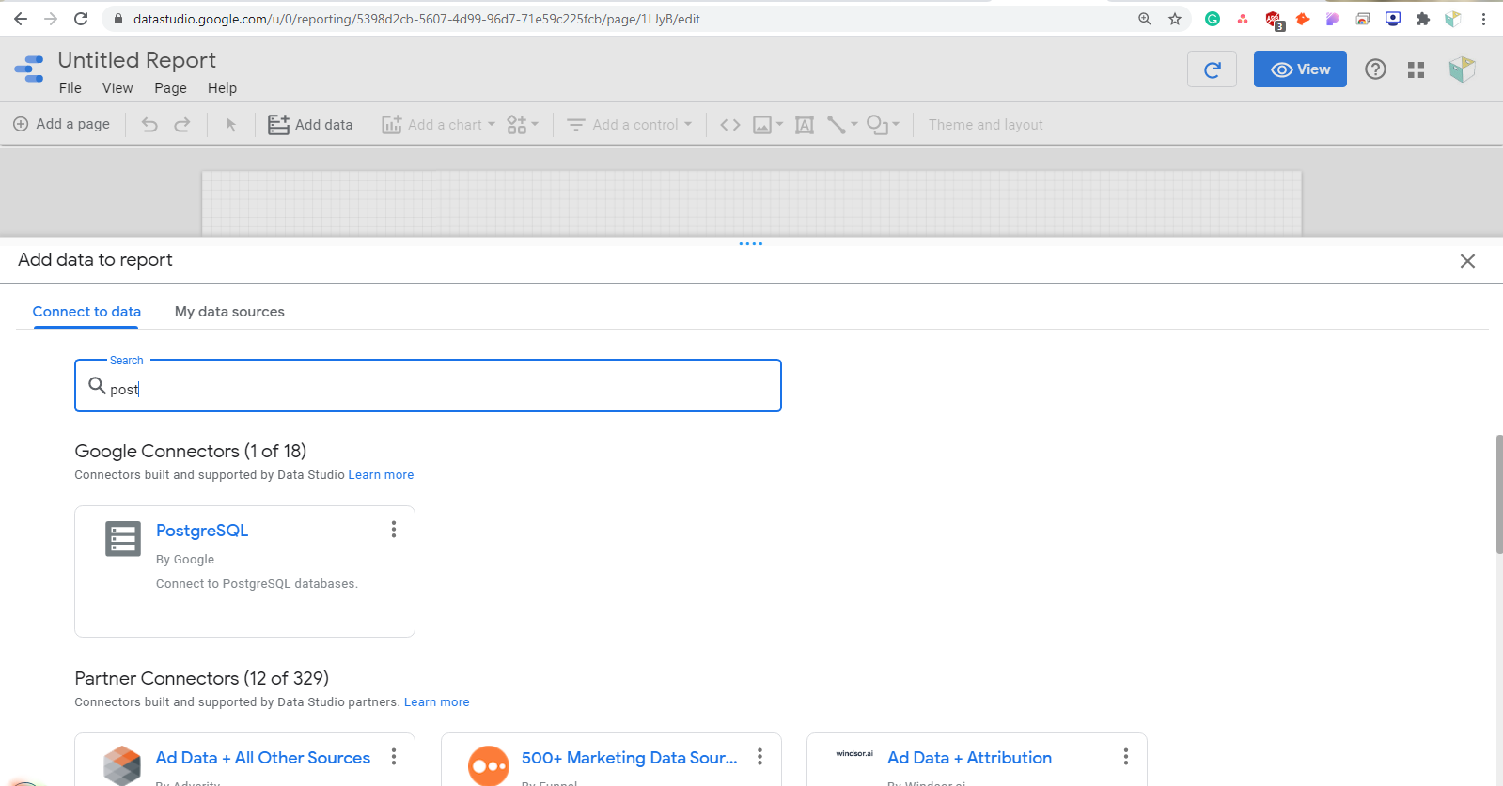Click Add a page
Image resolution: width=1503 pixels, height=786 pixels.
61,124
